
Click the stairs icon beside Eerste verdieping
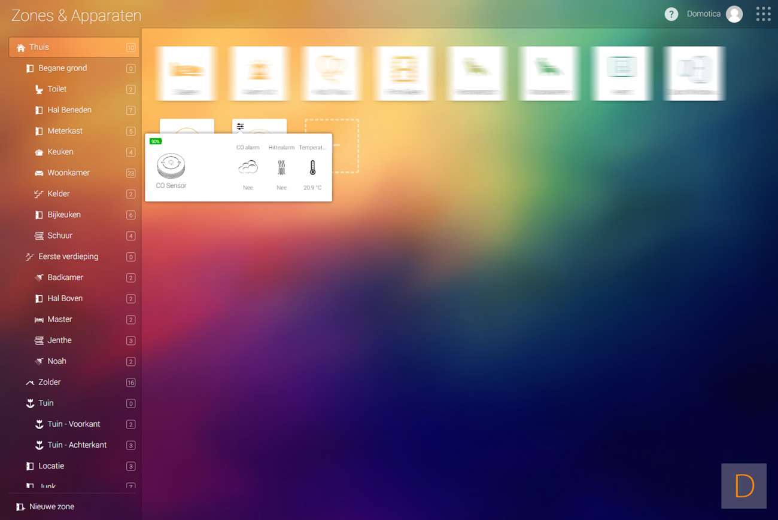coord(30,257)
